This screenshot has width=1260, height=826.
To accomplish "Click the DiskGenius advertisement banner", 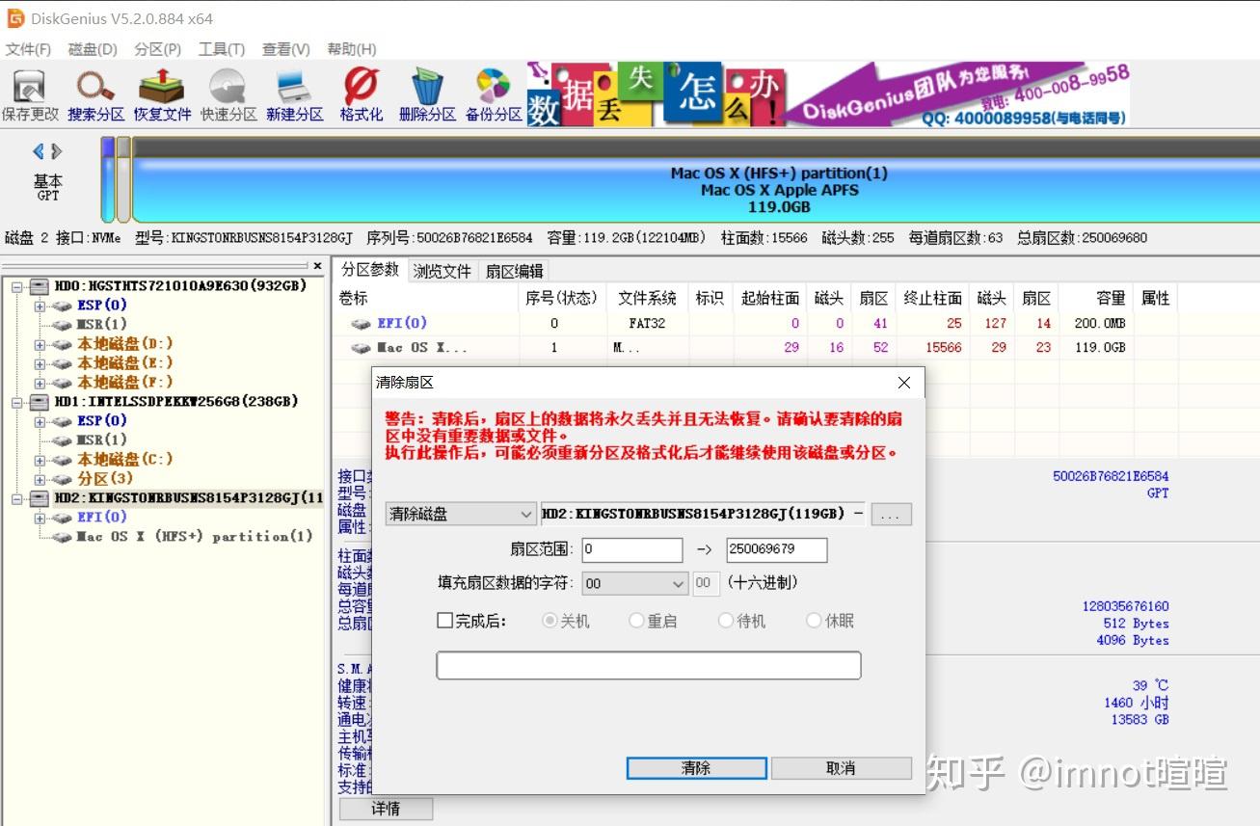I will [x=827, y=94].
